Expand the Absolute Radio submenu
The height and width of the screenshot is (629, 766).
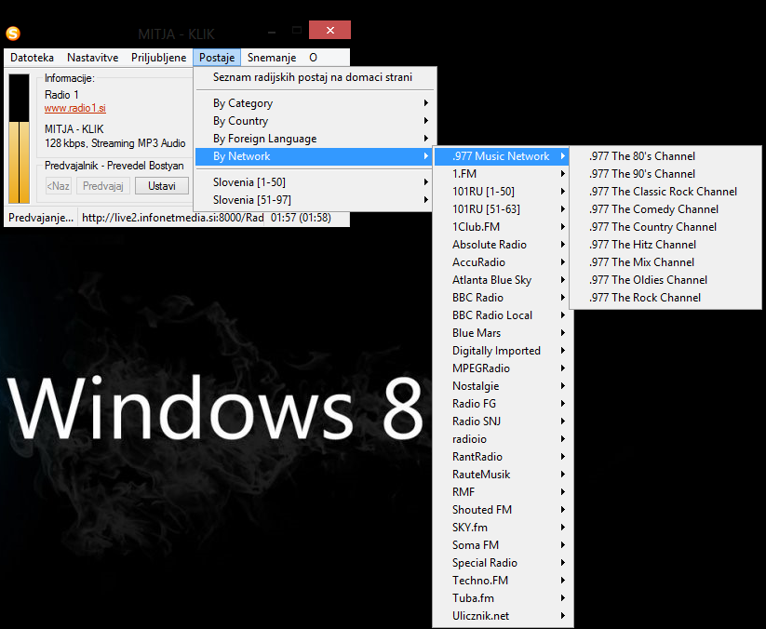[x=503, y=245]
